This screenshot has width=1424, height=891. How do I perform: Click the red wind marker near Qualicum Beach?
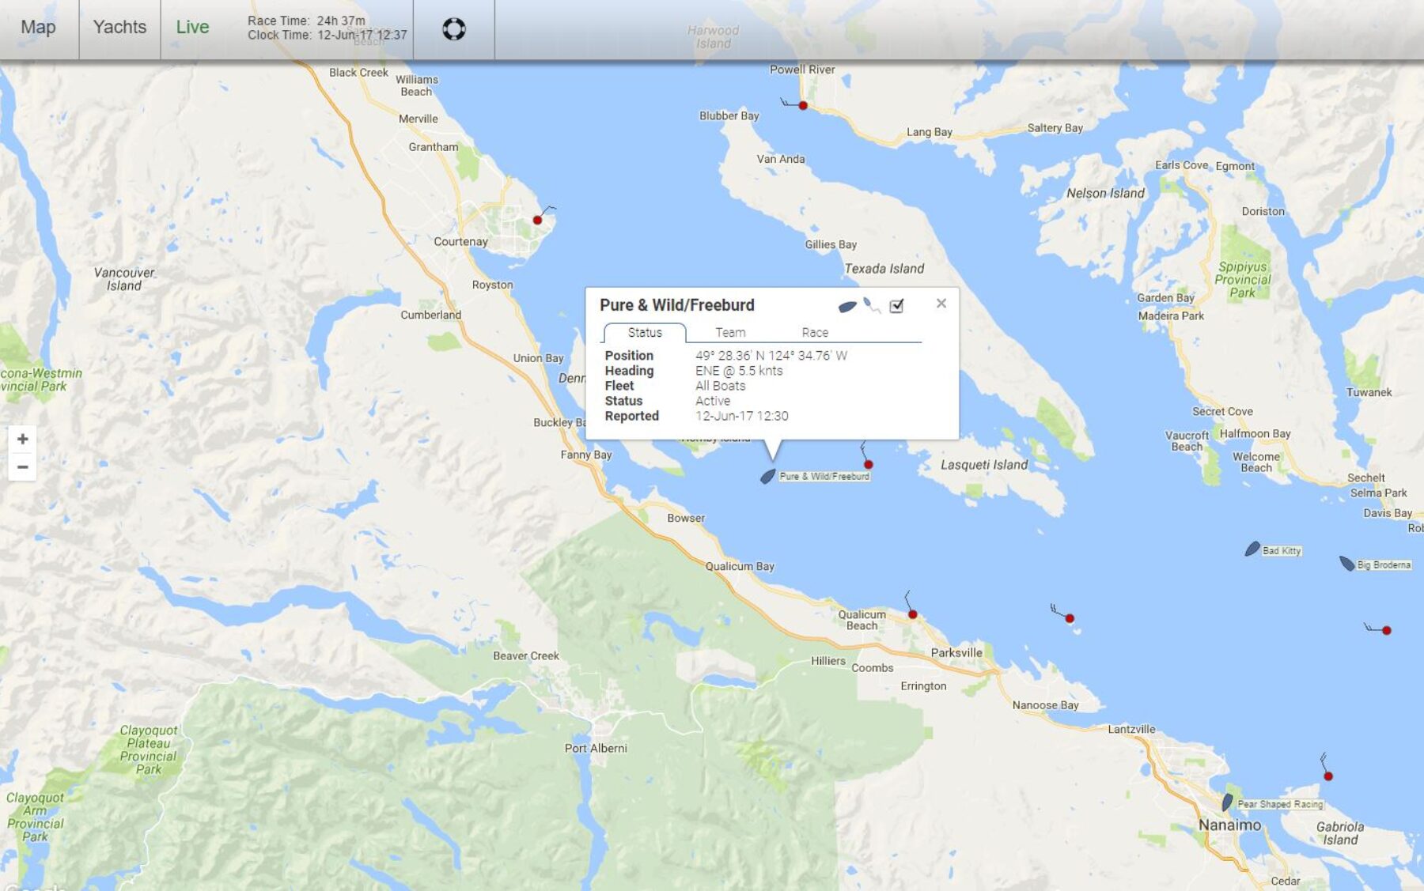(x=912, y=614)
